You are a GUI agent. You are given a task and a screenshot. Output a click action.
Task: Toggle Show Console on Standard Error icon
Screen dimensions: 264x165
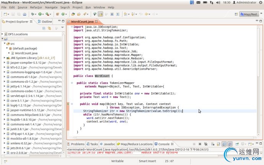[x=230, y=144]
